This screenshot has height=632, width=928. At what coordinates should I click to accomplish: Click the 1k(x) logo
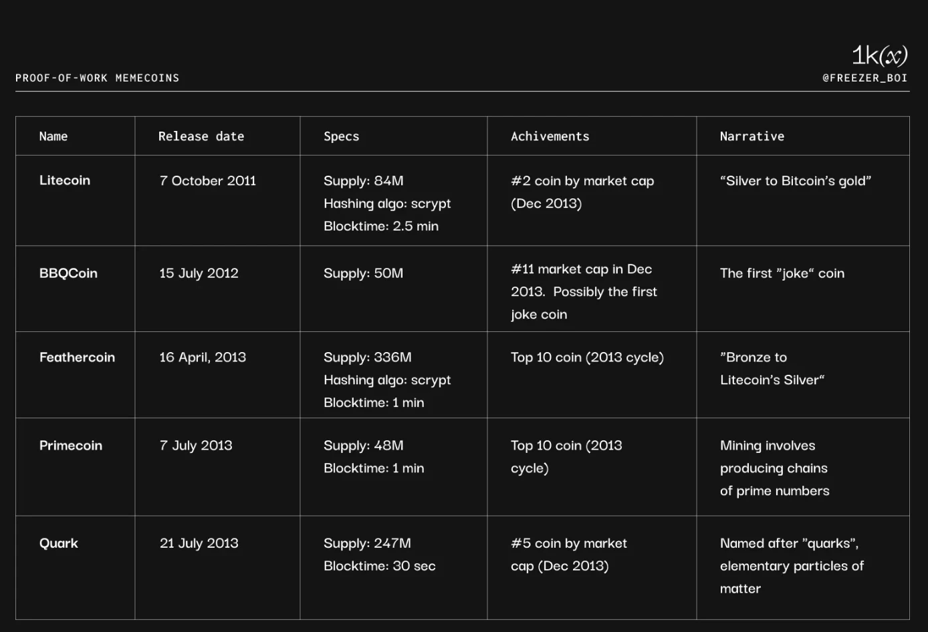click(x=879, y=55)
